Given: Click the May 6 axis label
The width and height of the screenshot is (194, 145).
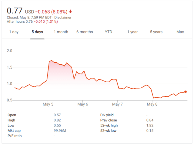Looking at the screenshot, I should coord(83,104).
